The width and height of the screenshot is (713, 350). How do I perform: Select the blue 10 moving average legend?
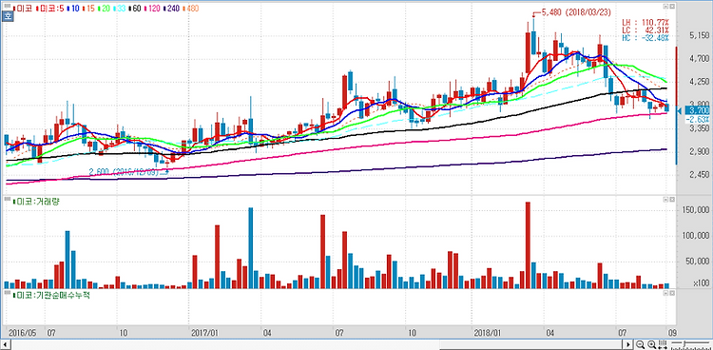[73, 9]
